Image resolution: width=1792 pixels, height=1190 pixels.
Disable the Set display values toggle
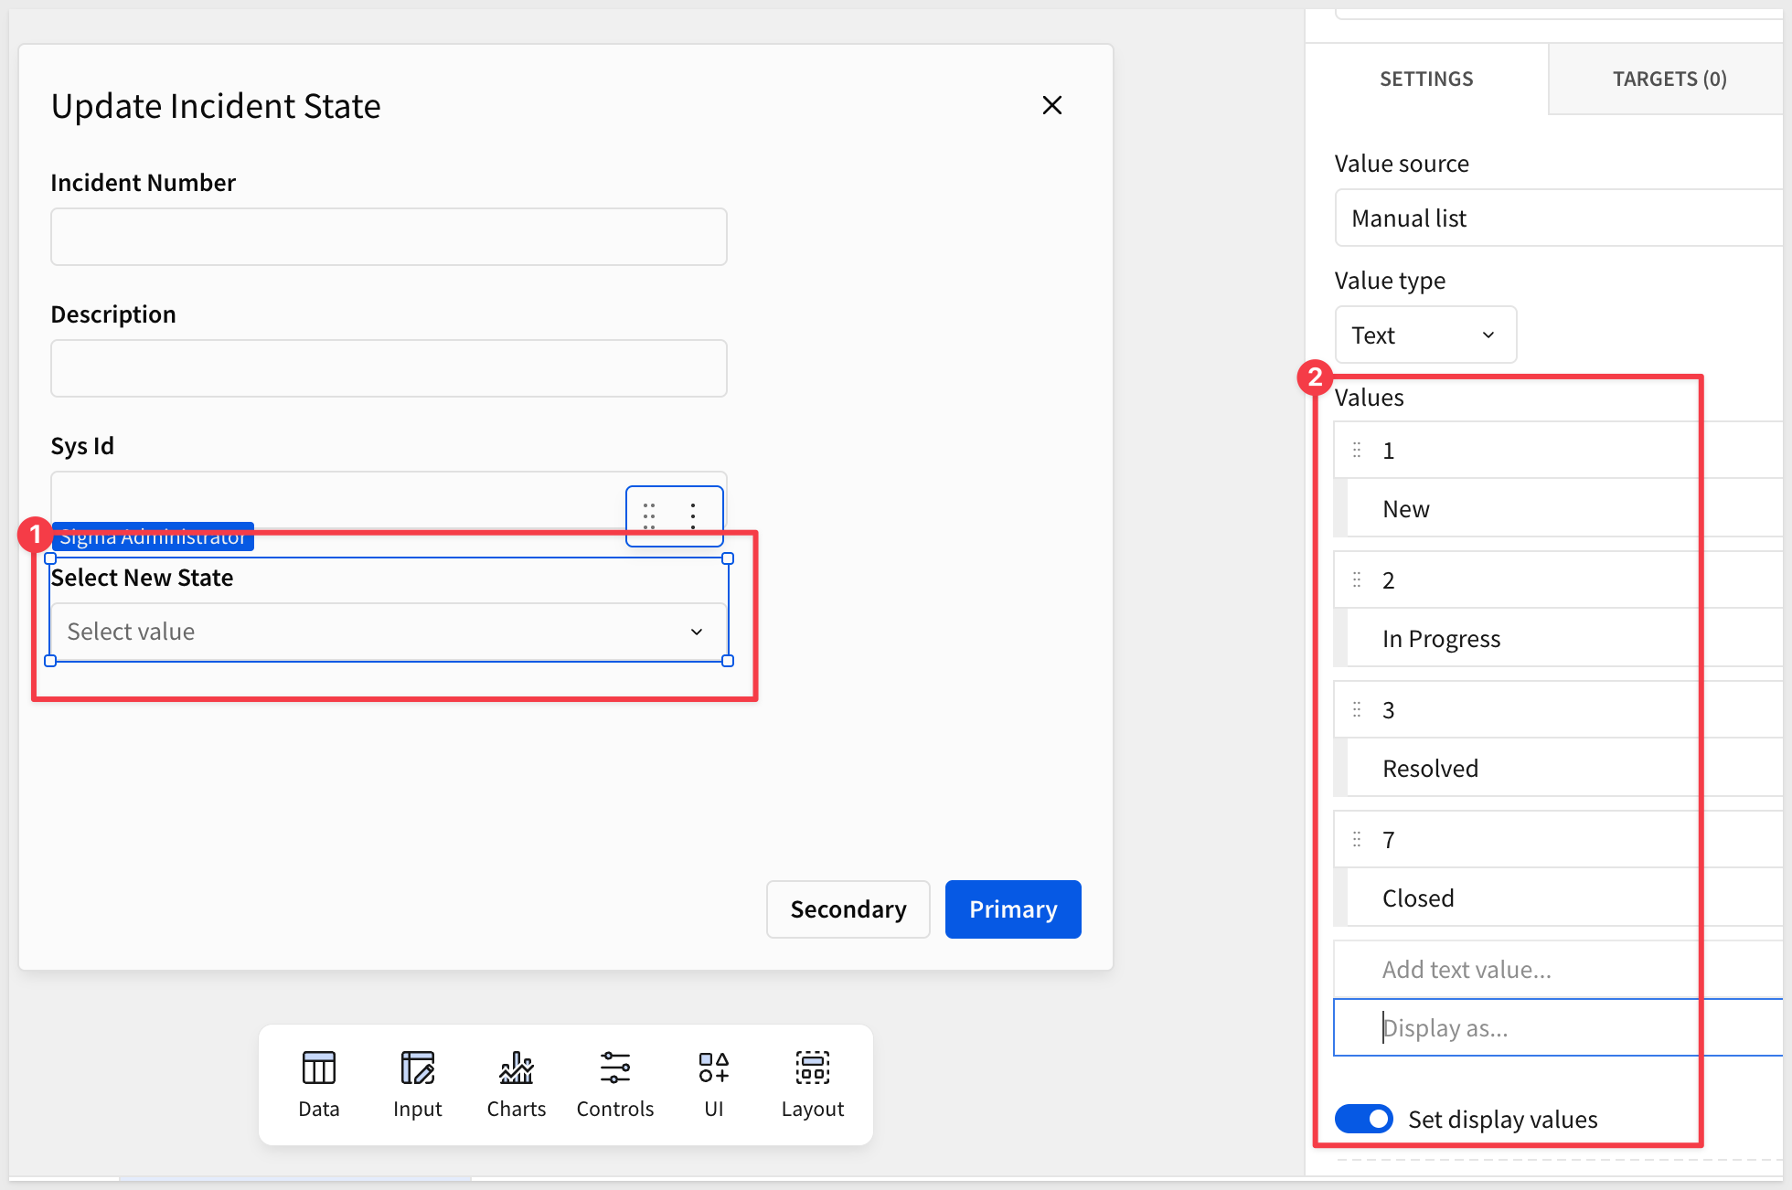(x=1363, y=1119)
